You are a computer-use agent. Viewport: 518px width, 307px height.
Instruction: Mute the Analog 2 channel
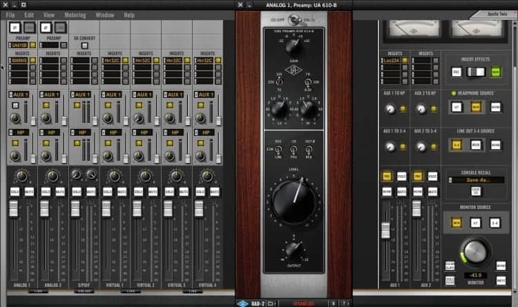pos(60,192)
